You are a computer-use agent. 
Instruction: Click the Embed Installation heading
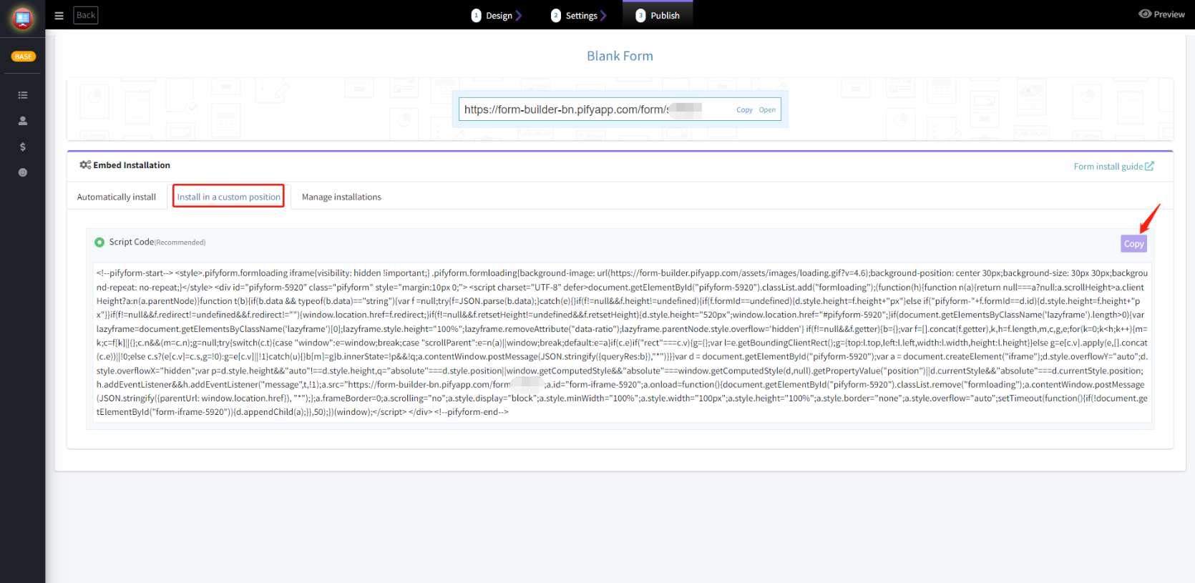click(132, 165)
